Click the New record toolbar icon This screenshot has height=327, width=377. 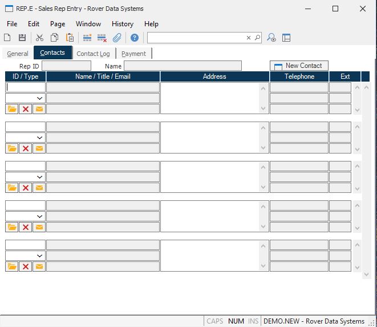coord(7,38)
